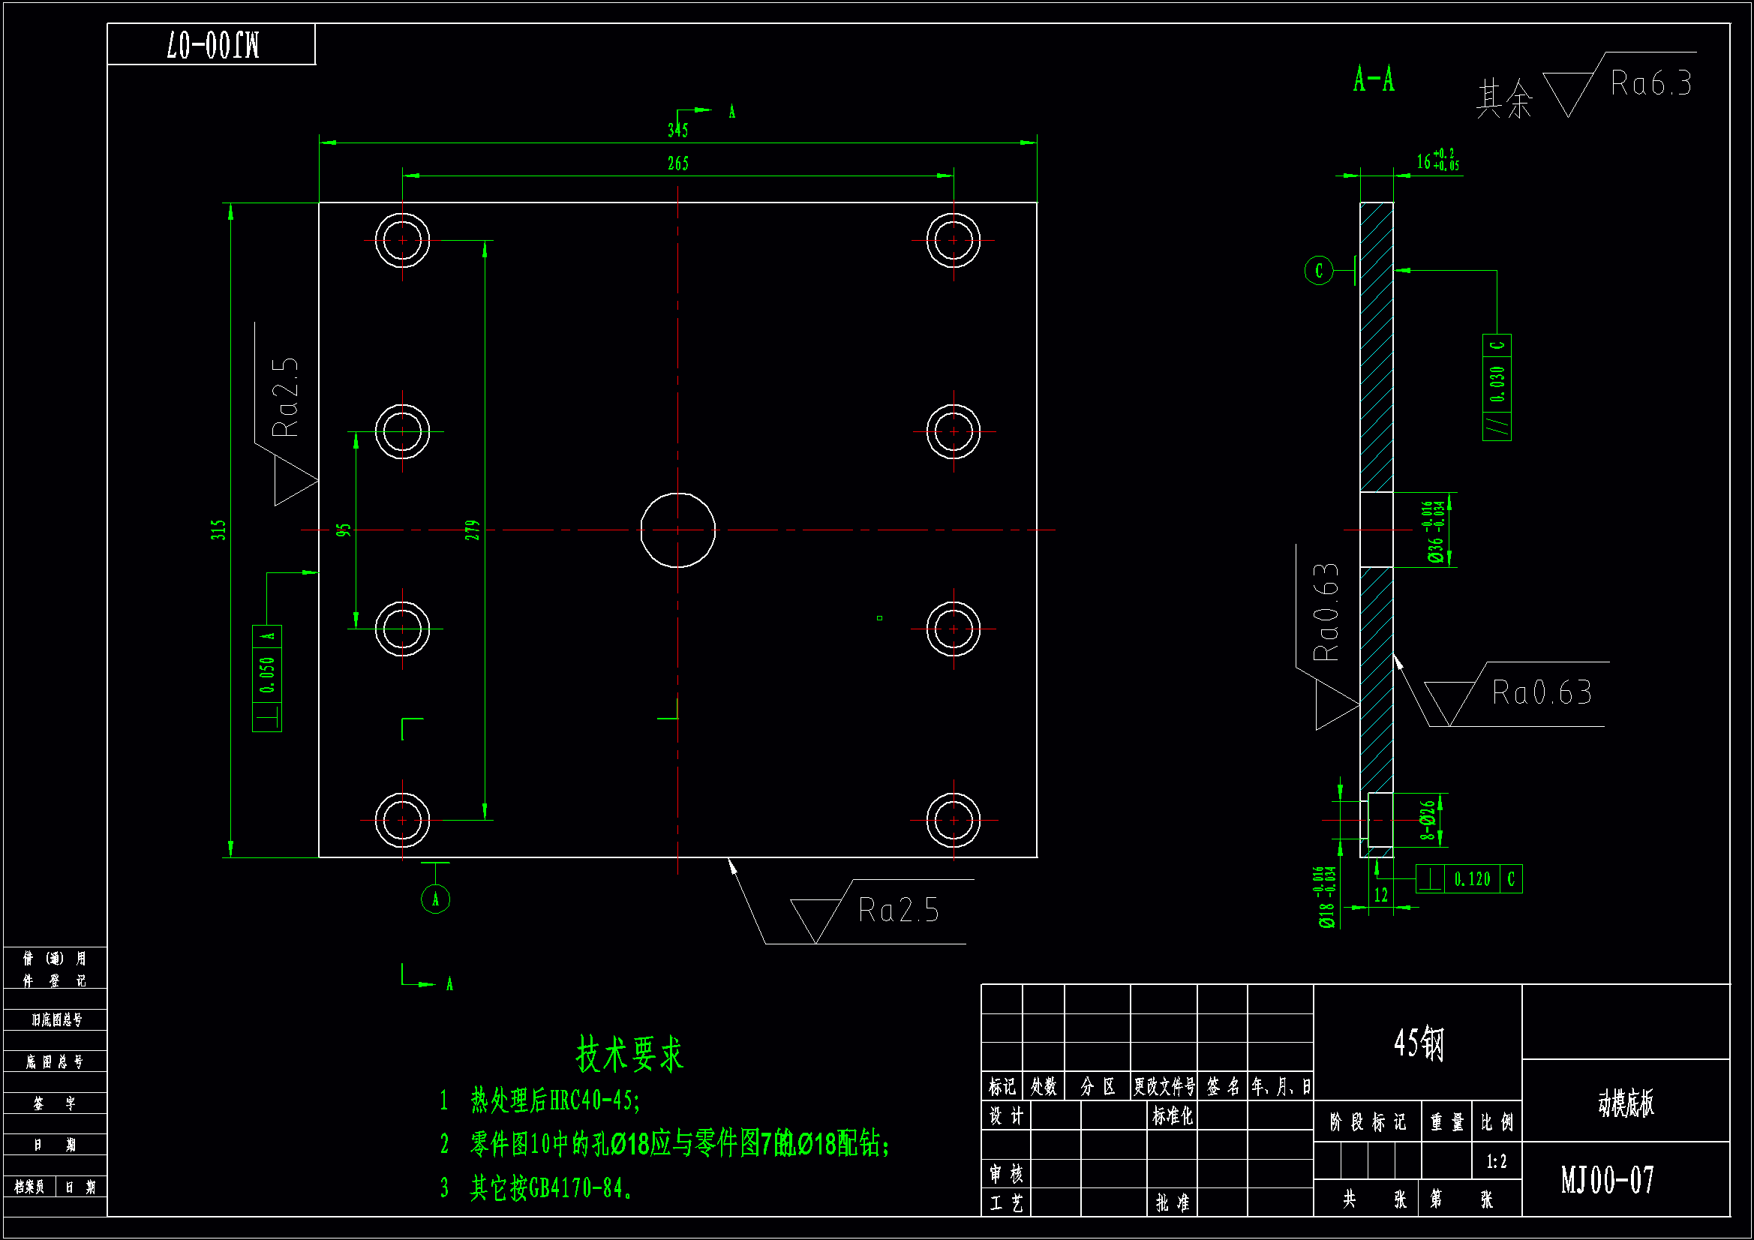Click the 动模底板 part name cell

click(1626, 1103)
